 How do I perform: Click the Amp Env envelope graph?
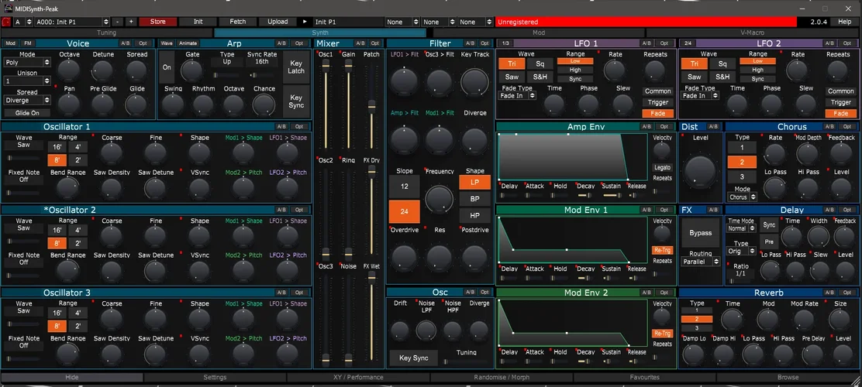[x=572, y=157]
